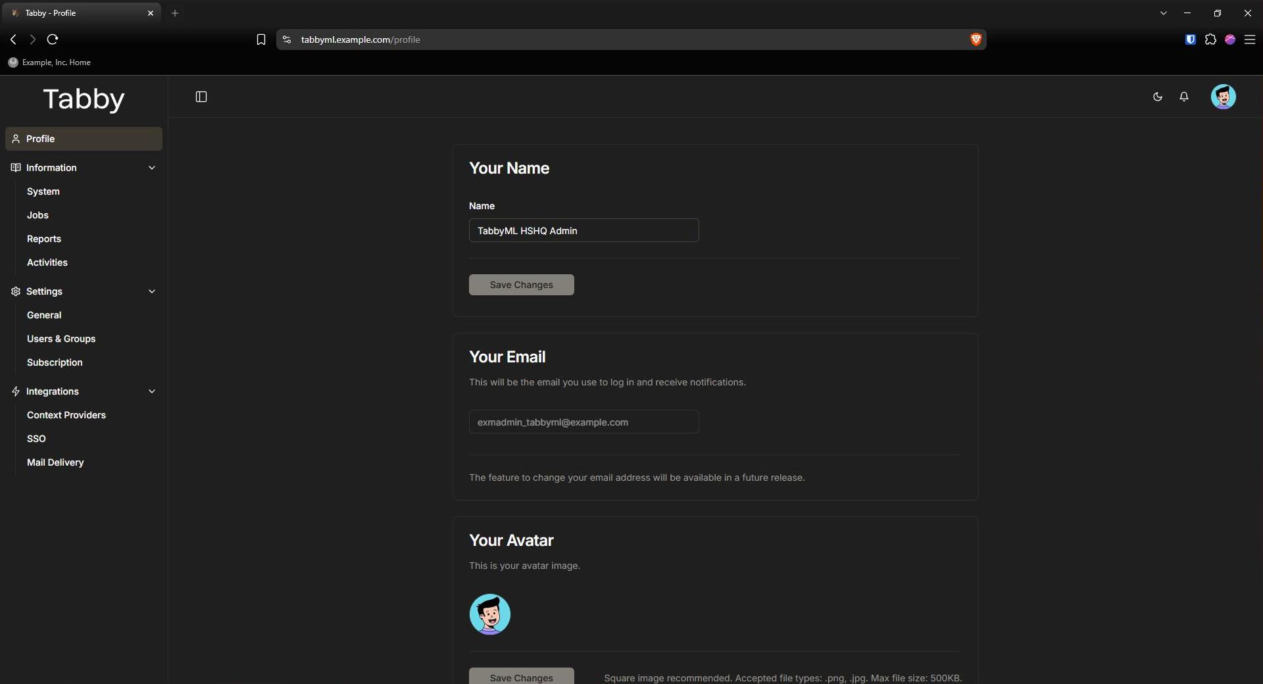Click the Tabby logo

84,99
